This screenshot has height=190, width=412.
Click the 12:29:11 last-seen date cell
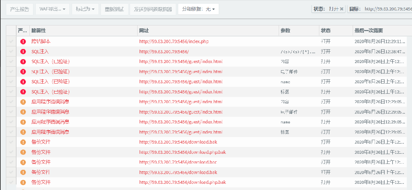(x=380, y=41)
